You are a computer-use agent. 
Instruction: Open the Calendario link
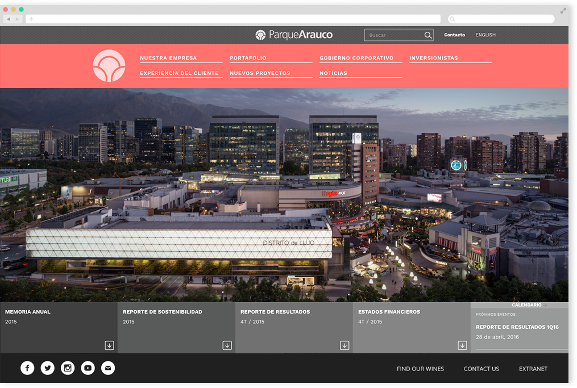click(x=526, y=305)
